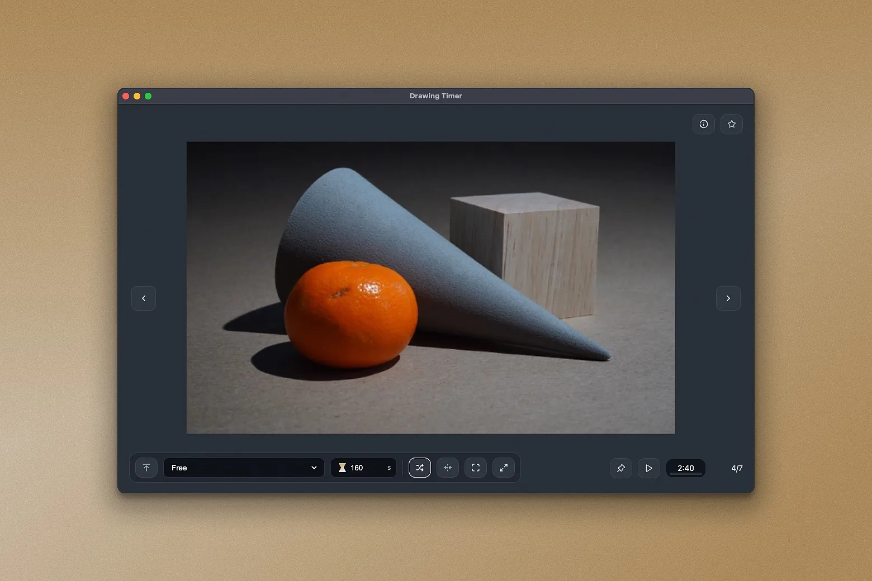
Task: Go back to the previous image
Action: 144,298
